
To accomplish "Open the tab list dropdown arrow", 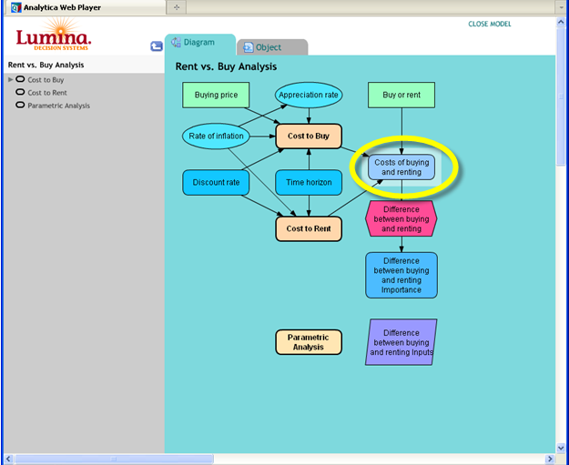I will coord(561,7).
